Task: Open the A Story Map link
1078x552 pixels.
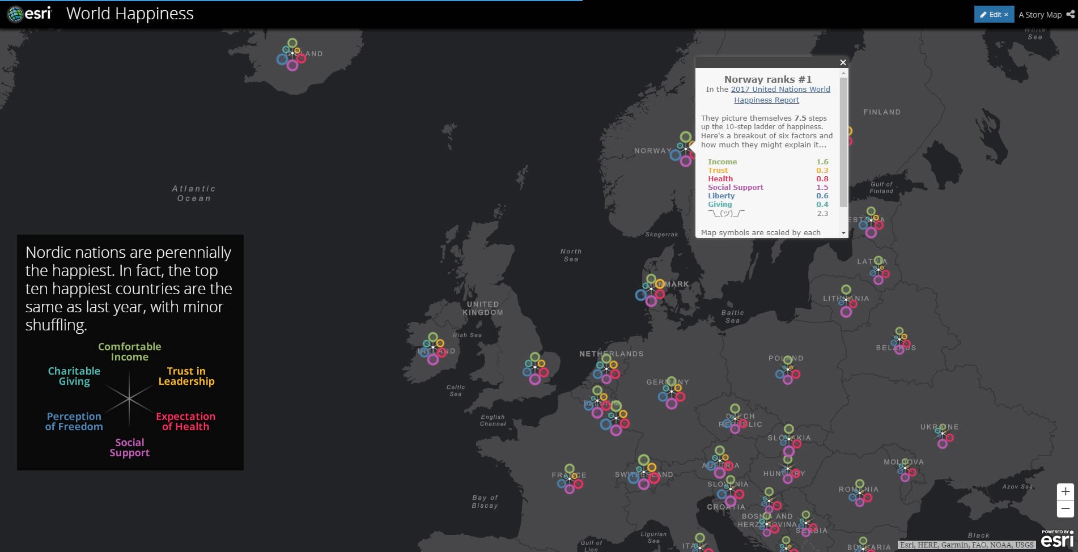Action: (1039, 15)
